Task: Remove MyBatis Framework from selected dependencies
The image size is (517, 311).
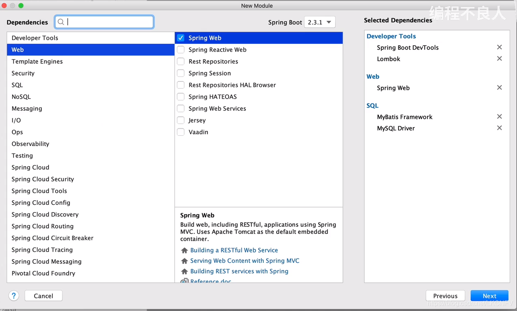Action: [499, 117]
